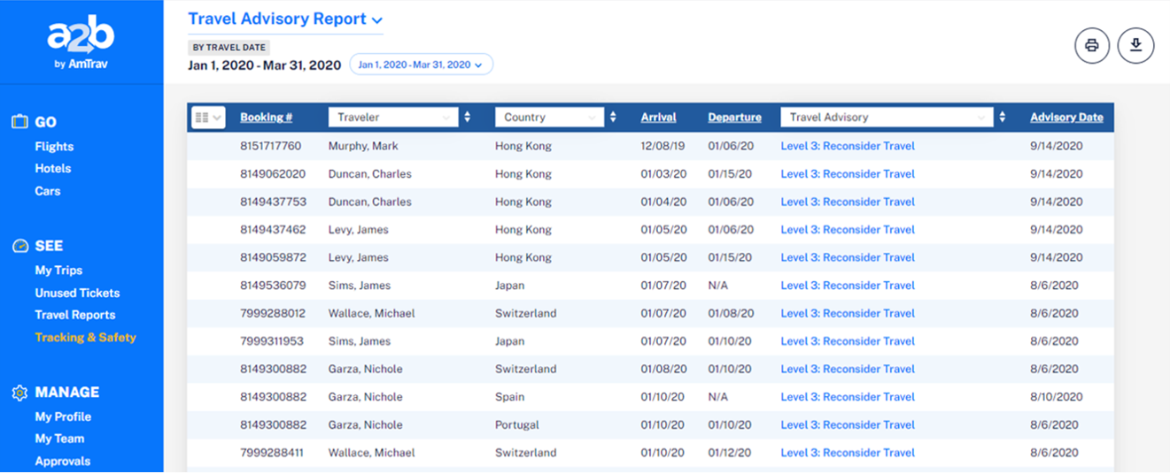Sort by Booking # column header
1170x473 pixels.
(x=266, y=117)
